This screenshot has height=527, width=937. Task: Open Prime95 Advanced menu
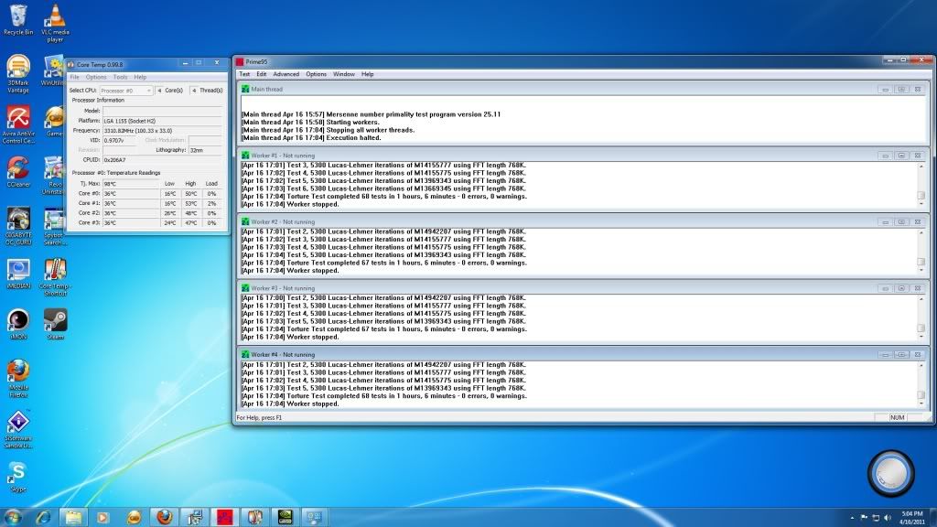pos(285,74)
